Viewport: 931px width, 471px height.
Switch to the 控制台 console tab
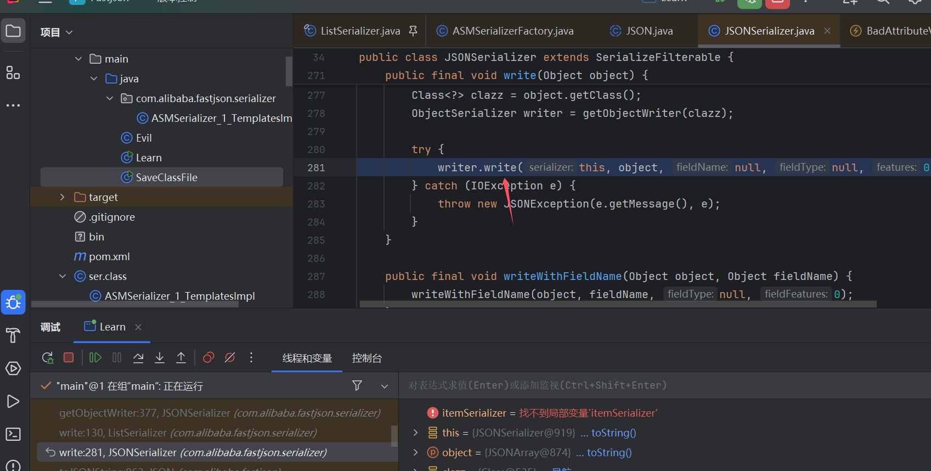click(x=367, y=358)
